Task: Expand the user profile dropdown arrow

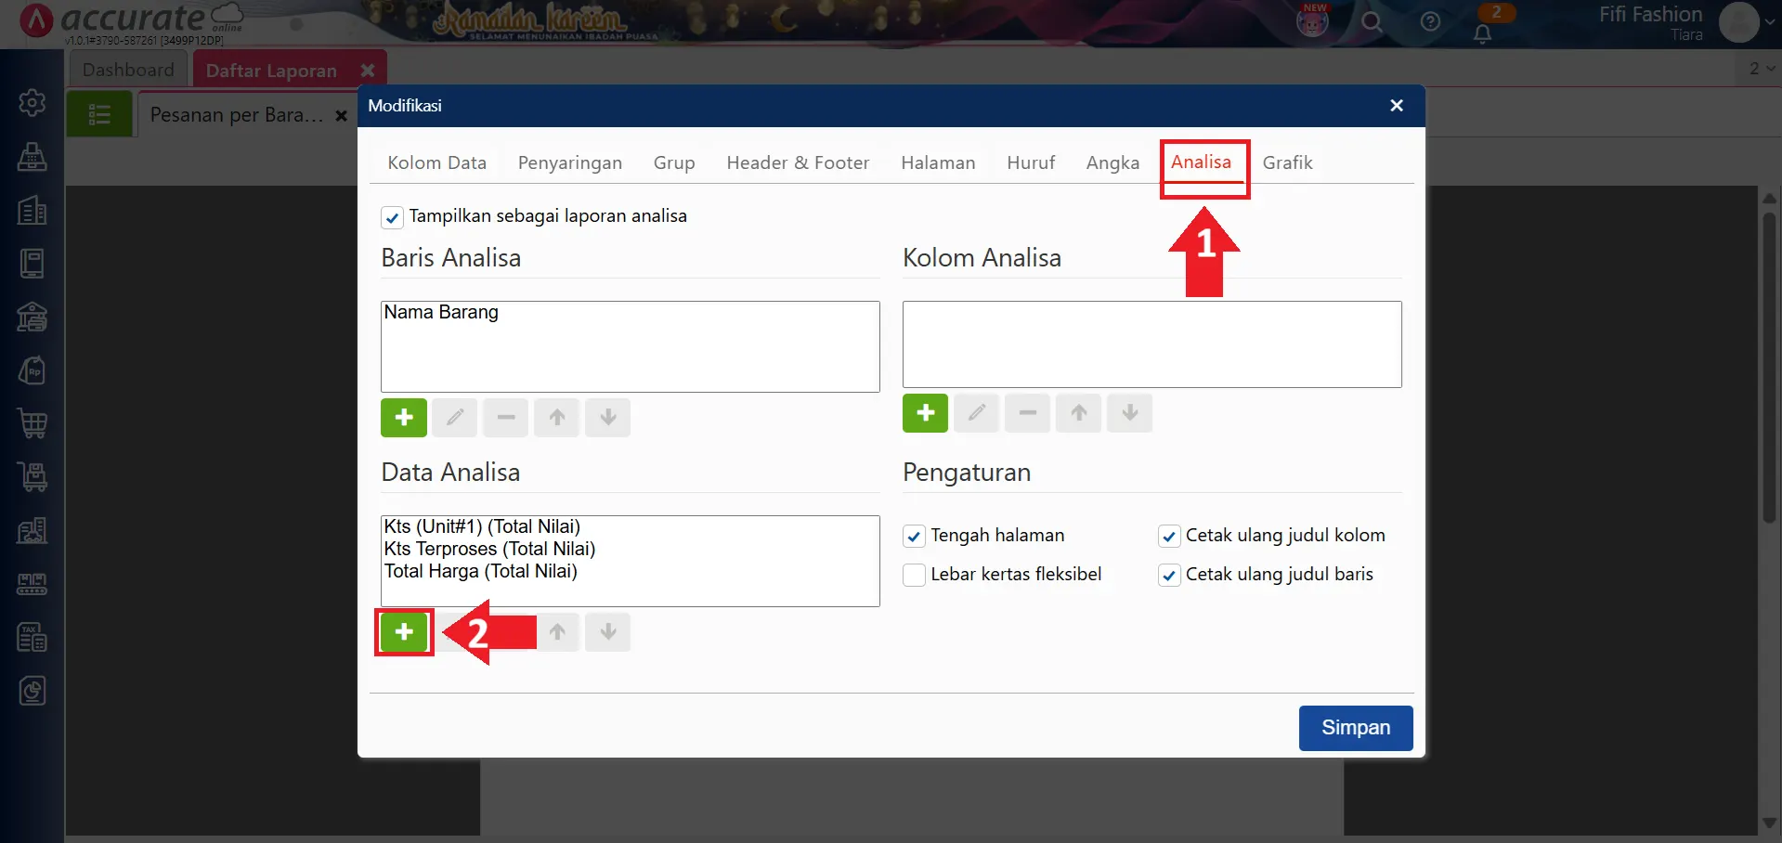Action: coord(1769,22)
